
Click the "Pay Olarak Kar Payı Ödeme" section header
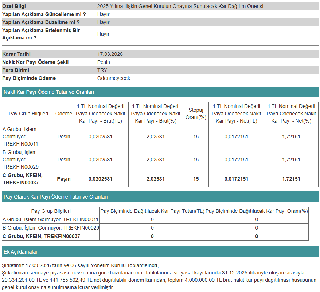pos(55,197)
